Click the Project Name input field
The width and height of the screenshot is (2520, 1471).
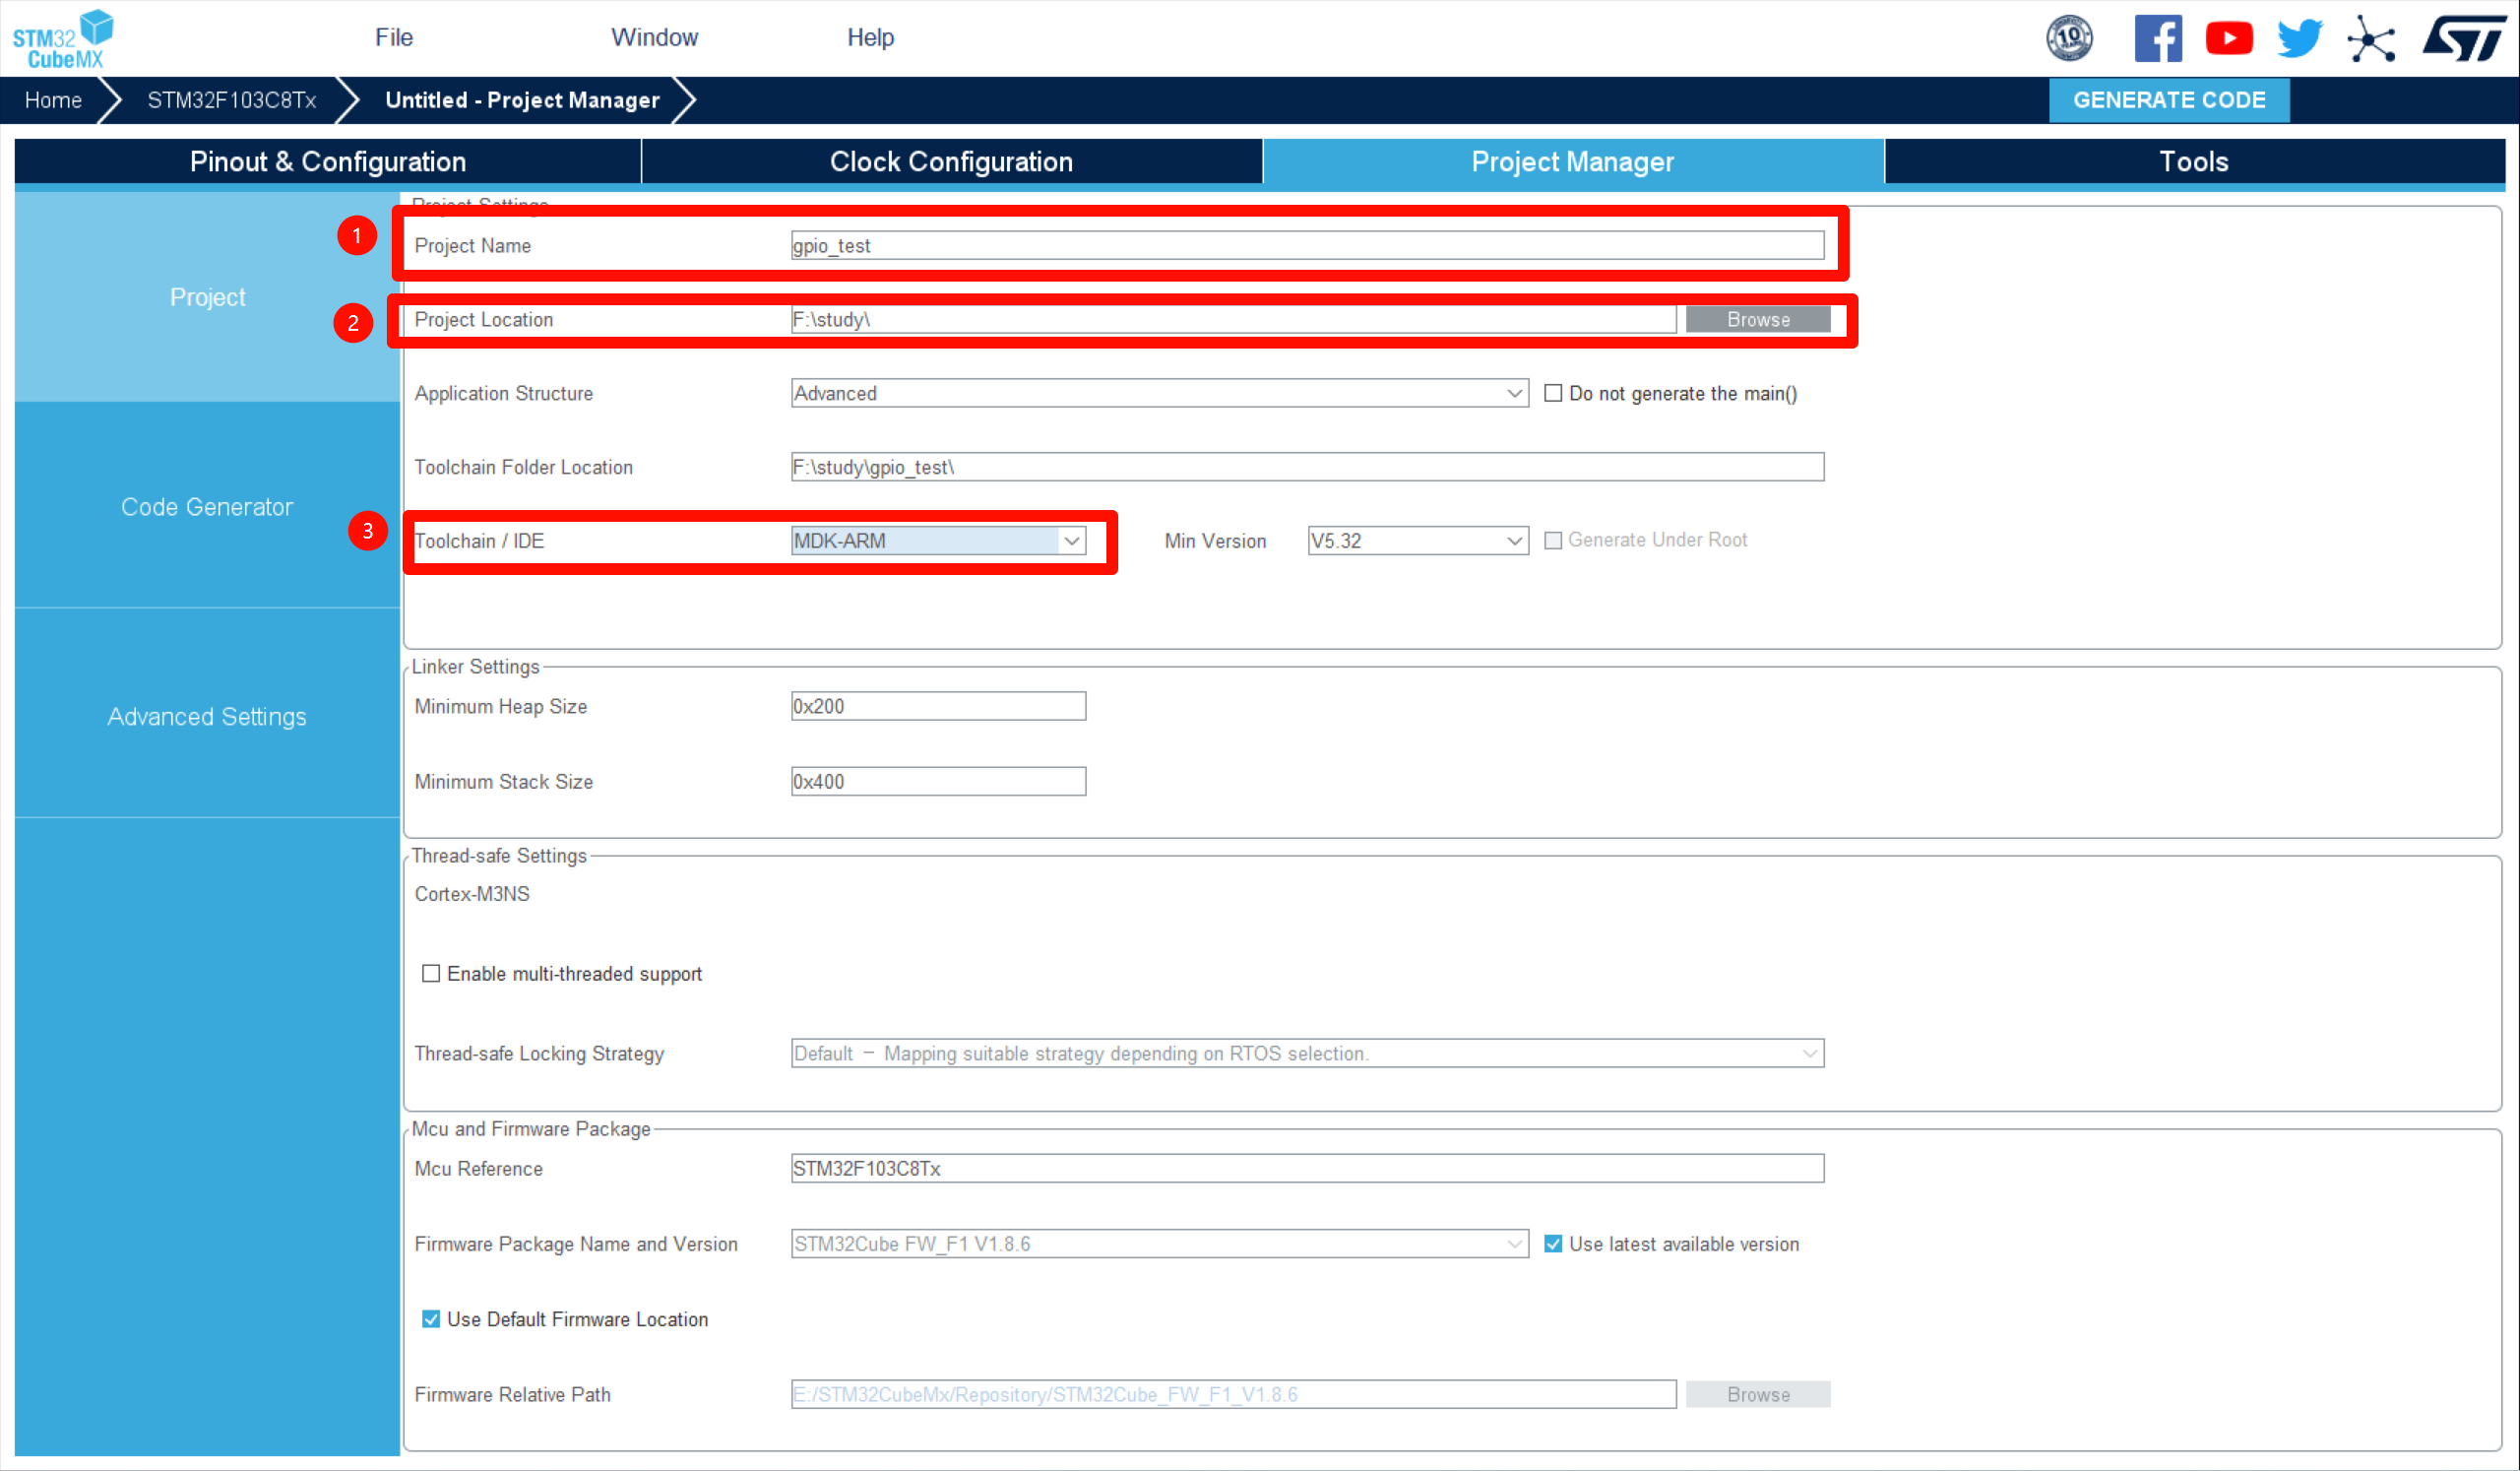1306,246
